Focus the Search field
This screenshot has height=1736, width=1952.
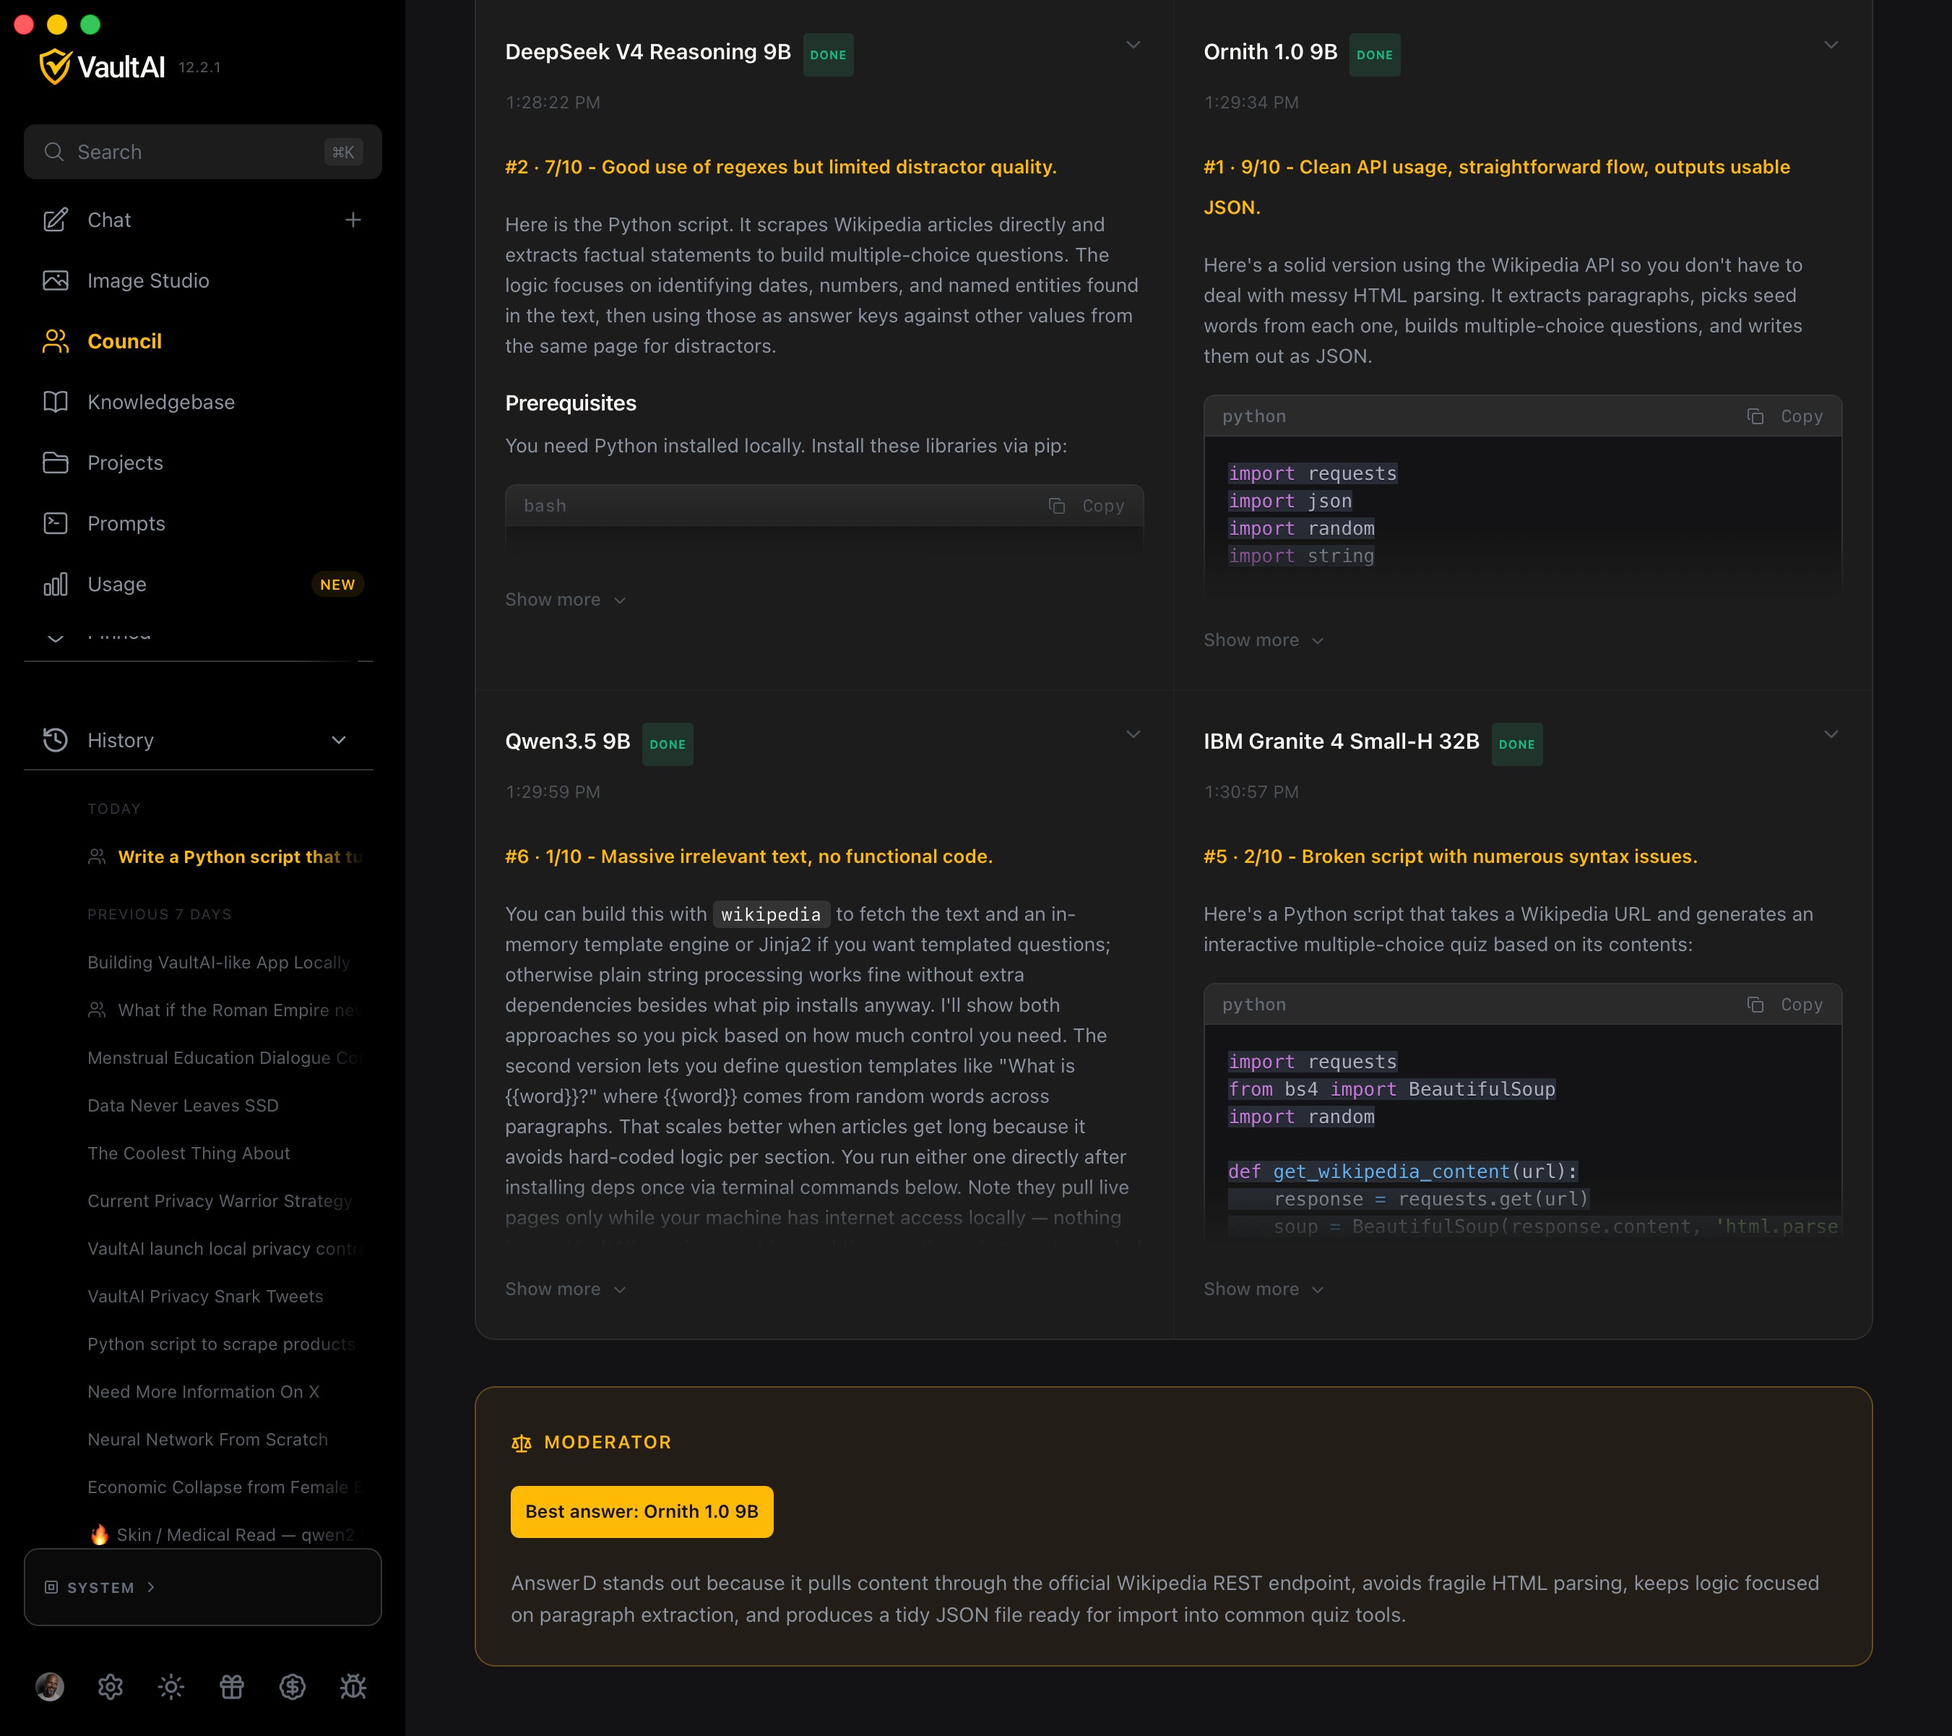pyautogui.click(x=202, y=152)
